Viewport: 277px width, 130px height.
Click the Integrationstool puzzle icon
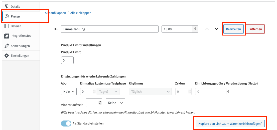coord(7,36)
